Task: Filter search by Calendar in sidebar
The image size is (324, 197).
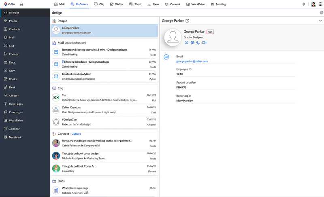Action: point(25,129)
